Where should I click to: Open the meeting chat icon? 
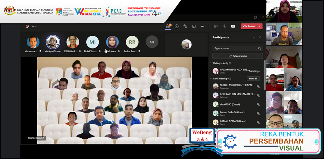pos(177,26)
